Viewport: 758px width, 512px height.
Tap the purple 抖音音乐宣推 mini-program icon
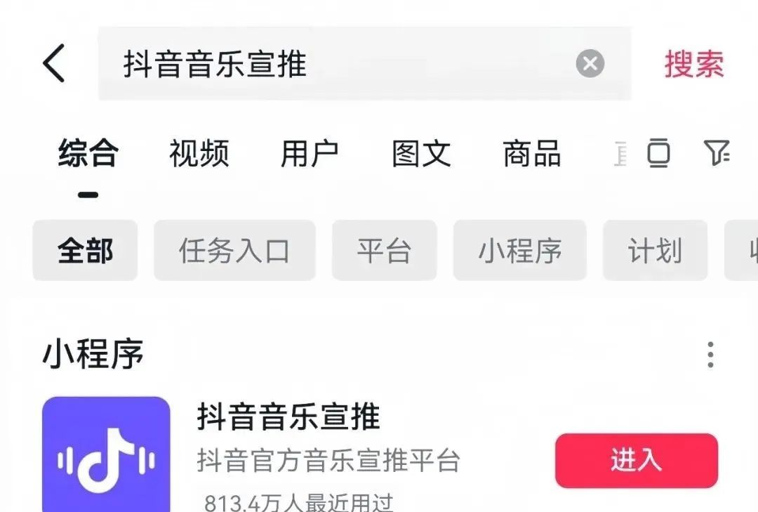pyautogui.click(x=106, y=454)
